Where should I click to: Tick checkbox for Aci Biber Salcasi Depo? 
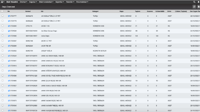(3, 31)
